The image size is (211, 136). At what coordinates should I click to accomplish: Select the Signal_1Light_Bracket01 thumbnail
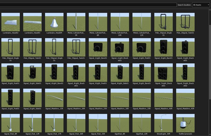[x=120, y=47]
